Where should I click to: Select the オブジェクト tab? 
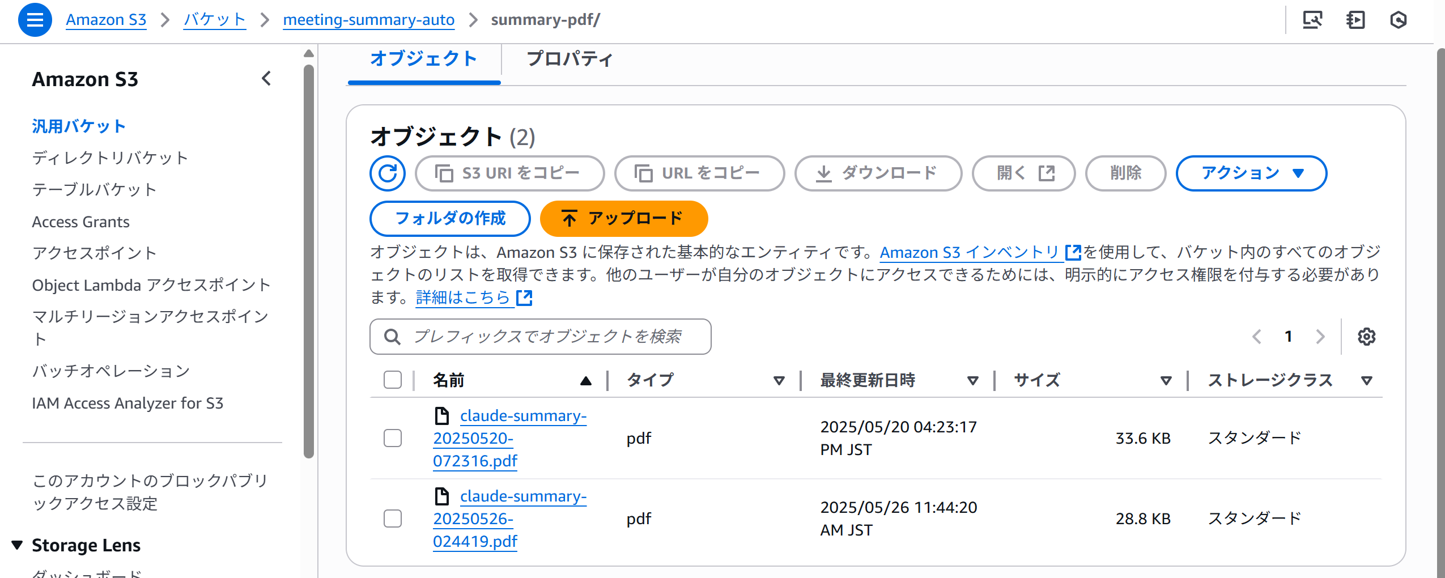(x=423, y=59)
